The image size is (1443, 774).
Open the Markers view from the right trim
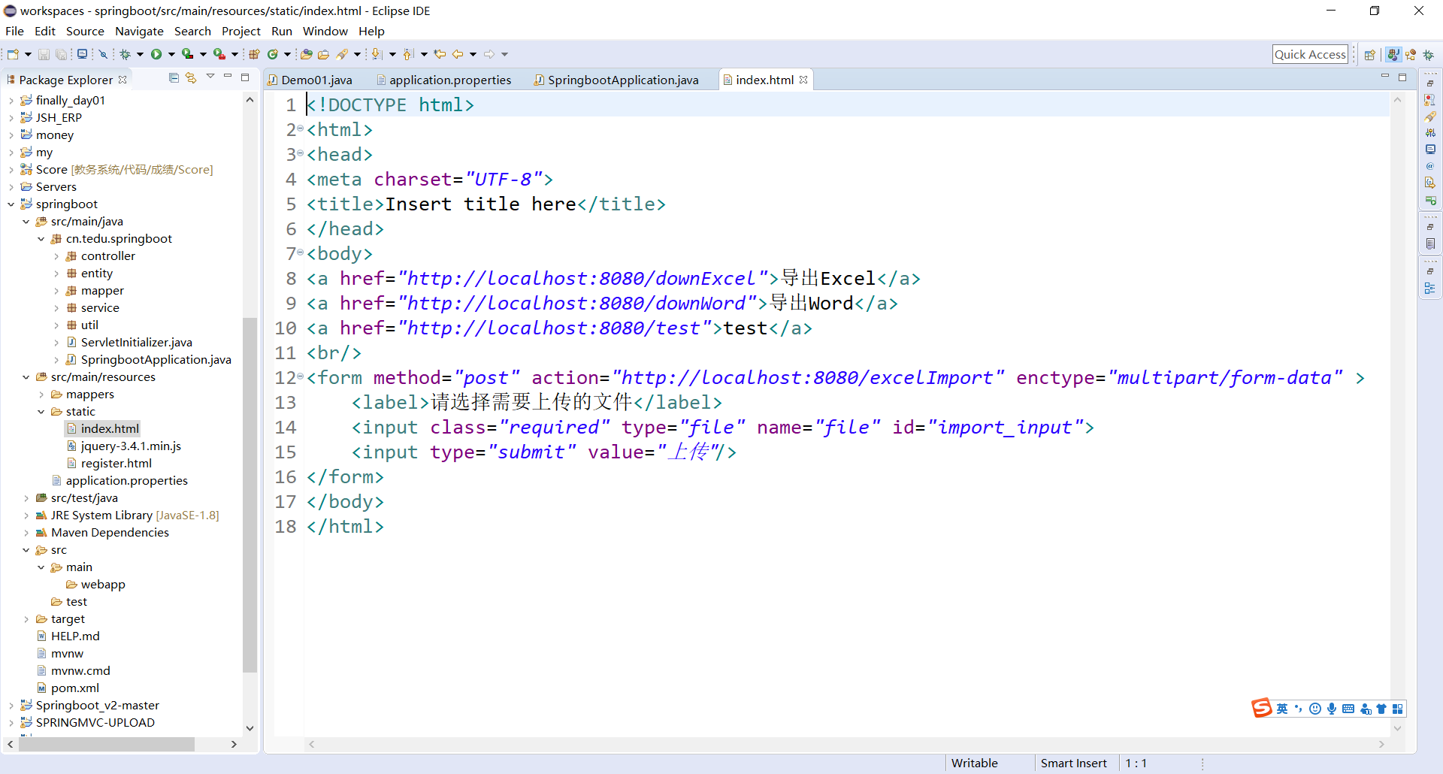[1430, 100]
